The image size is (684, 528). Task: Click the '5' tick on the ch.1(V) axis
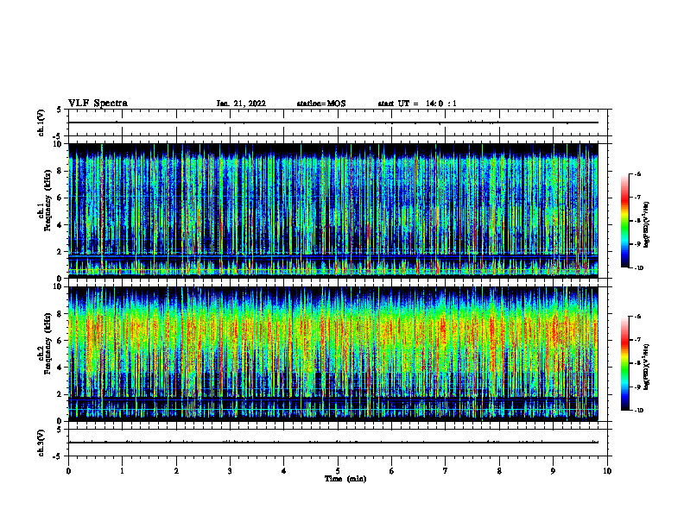click(60, 110)
